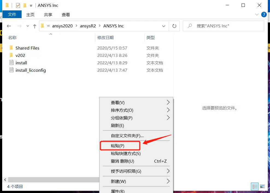Image resolution: width=270 pixels, height=193 pixels.
Task: Sort by the 类型 column header
Action: 151,38
